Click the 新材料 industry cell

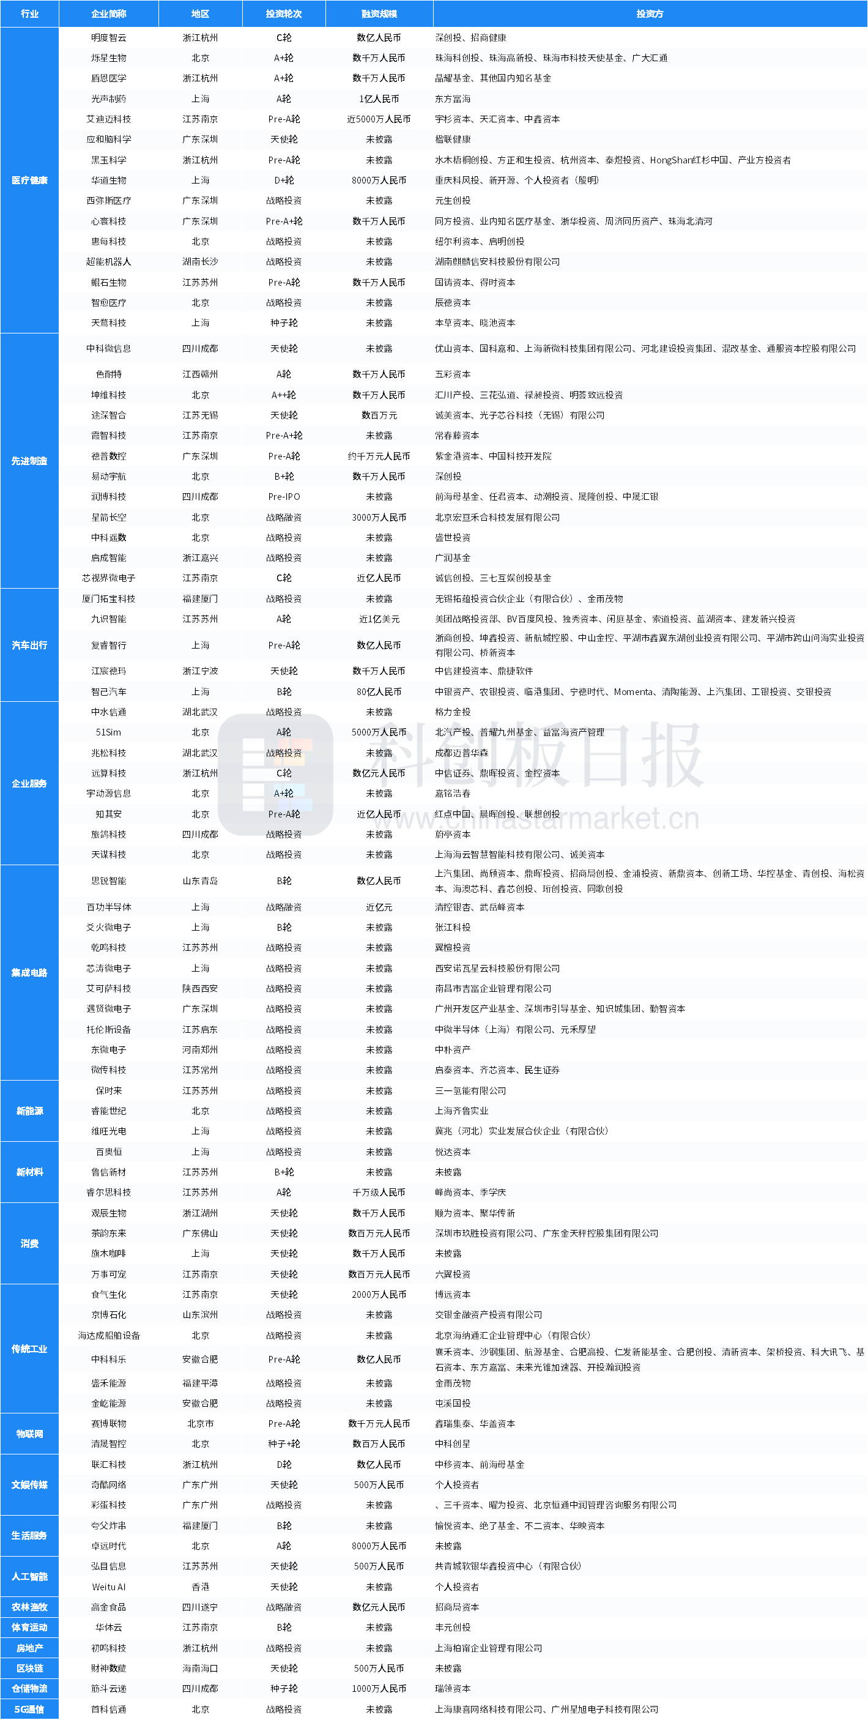[x=29, y=1172]
